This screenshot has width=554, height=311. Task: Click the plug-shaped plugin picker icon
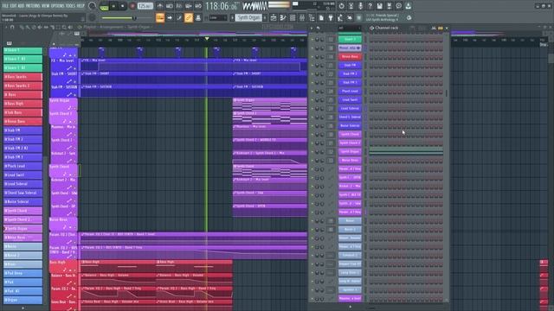pos(331,17)
